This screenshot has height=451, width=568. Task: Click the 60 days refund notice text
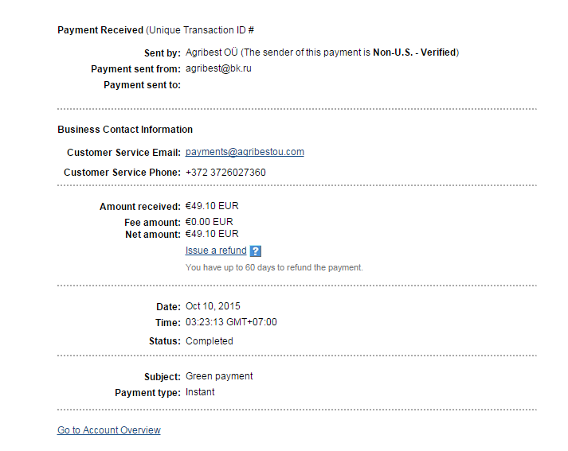tap(274, 268)
